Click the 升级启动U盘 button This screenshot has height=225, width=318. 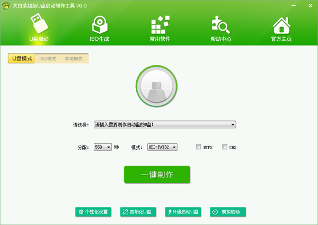click(183, 212)
